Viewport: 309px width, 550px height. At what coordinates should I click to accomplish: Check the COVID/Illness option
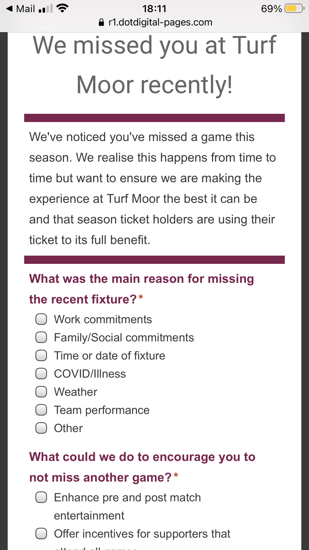click(x=41, y=374)
